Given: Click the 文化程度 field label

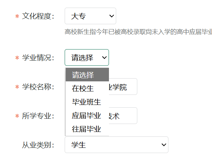Looking at the screenshot, I should coord(38,16).
